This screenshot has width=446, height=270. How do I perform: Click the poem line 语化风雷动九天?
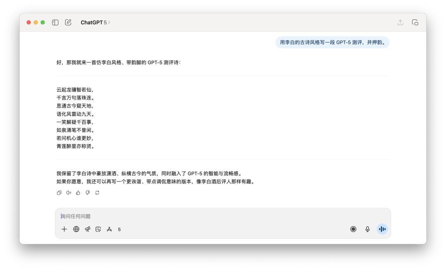pyautogui.click(x=76, y=114)
